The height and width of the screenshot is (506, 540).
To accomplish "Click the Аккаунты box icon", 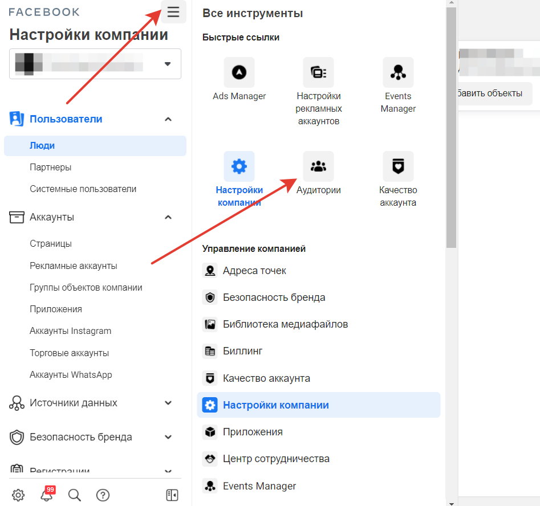I will pyautogui.click(x=17, y=217).
